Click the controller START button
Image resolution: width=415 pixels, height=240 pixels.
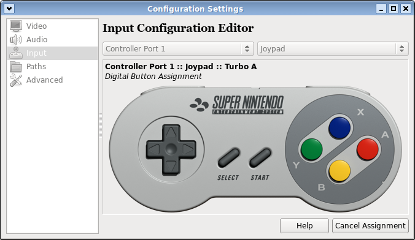[x=260, y=157]
